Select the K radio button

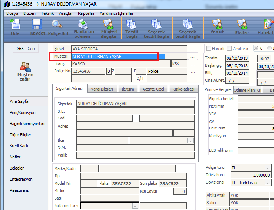pos(257,49)
